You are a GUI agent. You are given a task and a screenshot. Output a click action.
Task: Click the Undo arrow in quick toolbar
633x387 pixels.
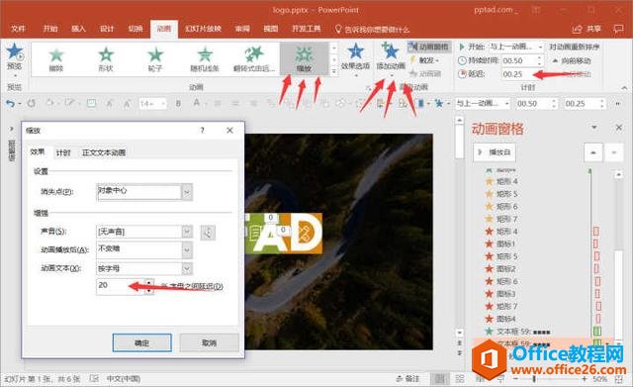tap(10, 104)
